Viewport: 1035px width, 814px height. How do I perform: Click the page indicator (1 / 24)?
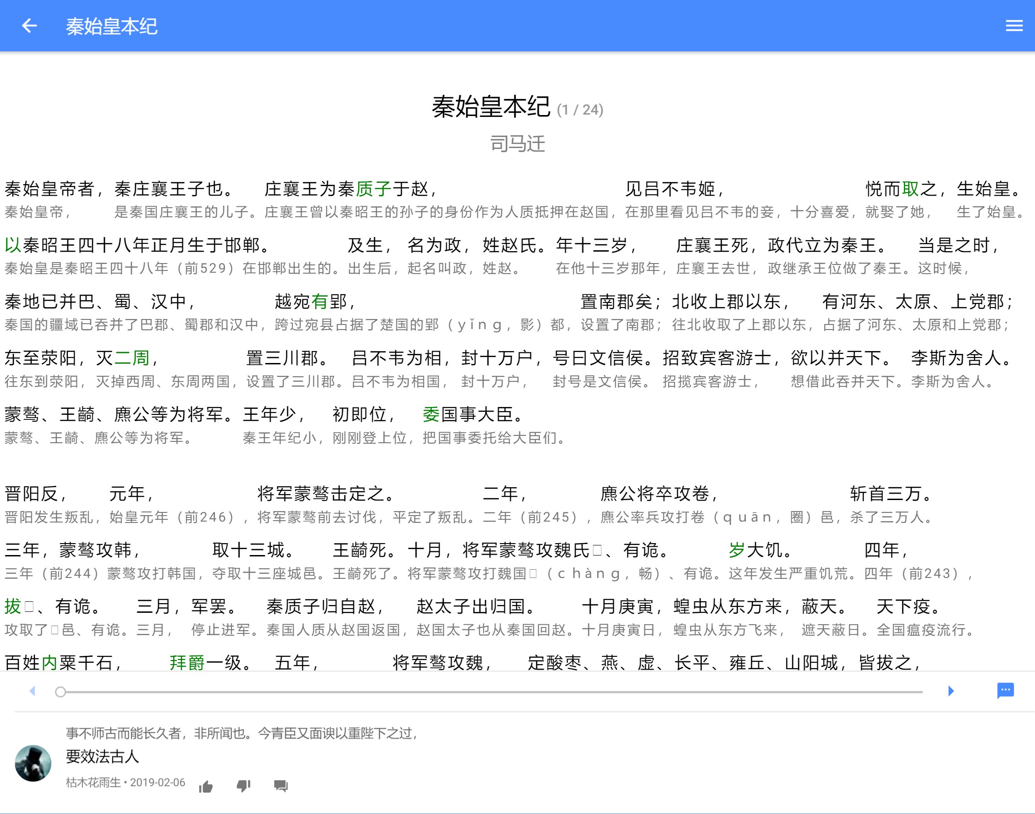tap(580, 110)
